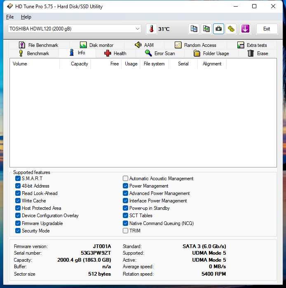The image size is (286, 288).
Task: Click the average speed value 0 MB/s
Action: click(x=218, y=267)
